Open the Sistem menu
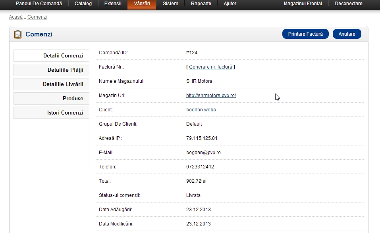 coord(170,4)
